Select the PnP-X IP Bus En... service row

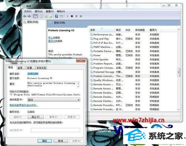(x=125, y=43)
